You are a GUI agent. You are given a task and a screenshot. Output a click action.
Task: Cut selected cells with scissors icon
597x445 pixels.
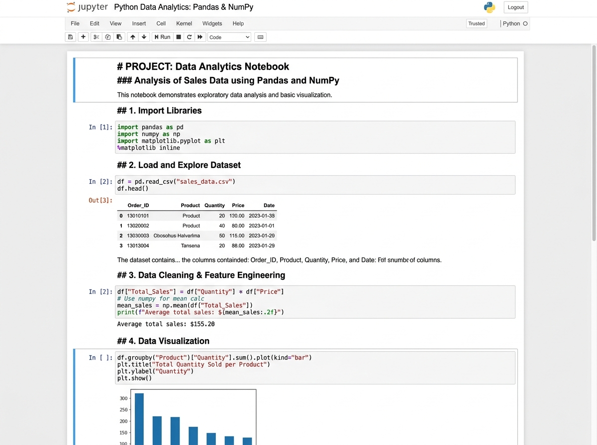97,37
